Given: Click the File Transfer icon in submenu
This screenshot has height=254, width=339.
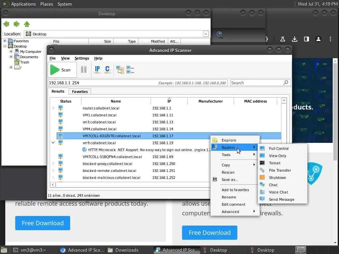Looking at the screenshot, I should [262, 170].
